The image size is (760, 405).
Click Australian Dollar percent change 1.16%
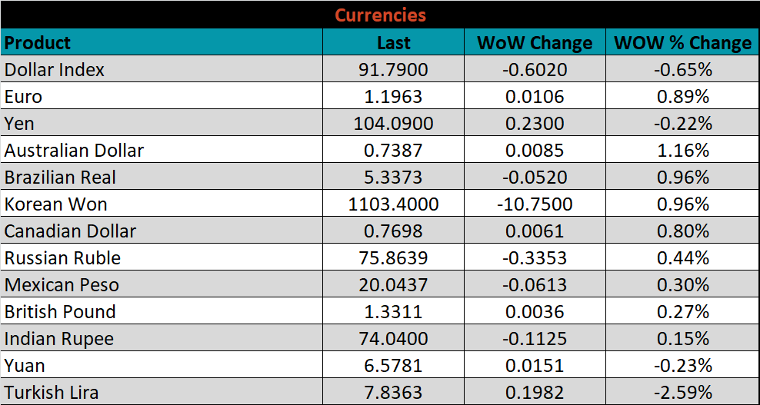[682, 151]
